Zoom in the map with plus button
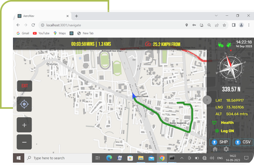This screenshot has width=254, height=165. pos(24,125)
